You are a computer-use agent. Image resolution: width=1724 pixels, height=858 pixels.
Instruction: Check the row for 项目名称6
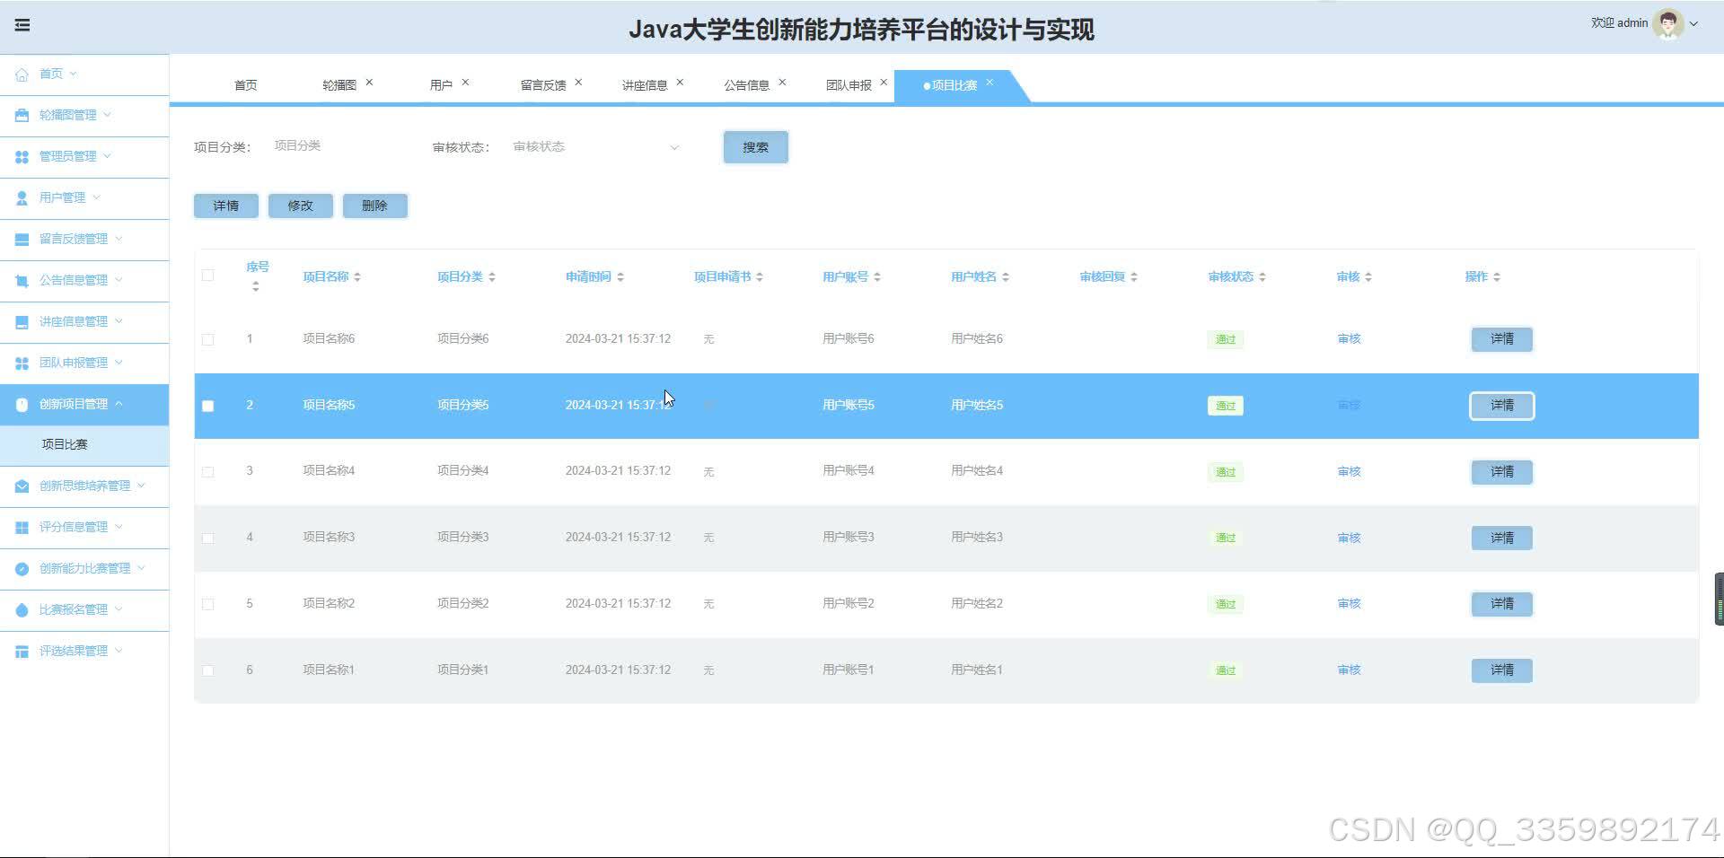(x=208, y=339)
